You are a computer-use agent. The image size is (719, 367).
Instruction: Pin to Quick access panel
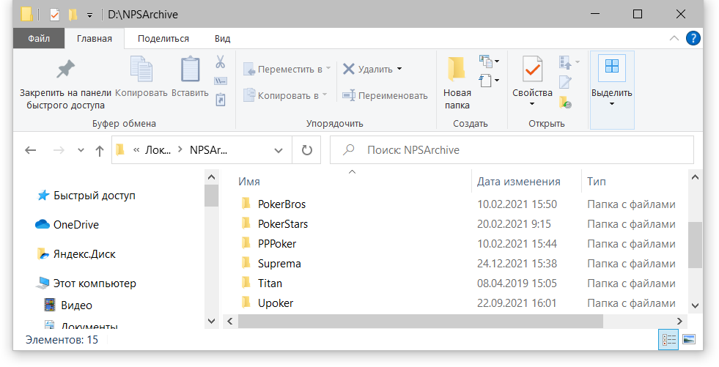click(x=65, y=84)
